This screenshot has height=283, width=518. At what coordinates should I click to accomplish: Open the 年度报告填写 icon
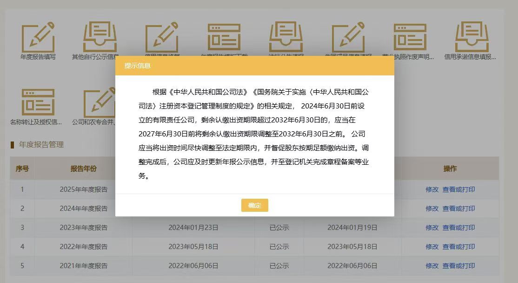click(x=38, y=37)
